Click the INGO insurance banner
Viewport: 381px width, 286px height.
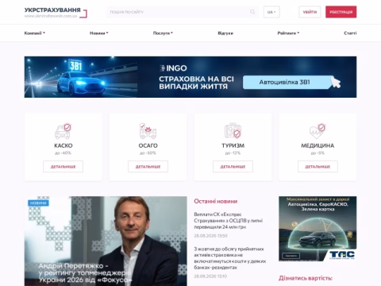tap(190, 77)
